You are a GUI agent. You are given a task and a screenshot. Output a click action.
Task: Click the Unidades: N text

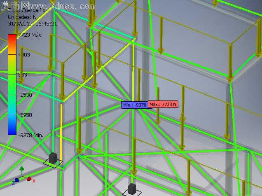22,17
